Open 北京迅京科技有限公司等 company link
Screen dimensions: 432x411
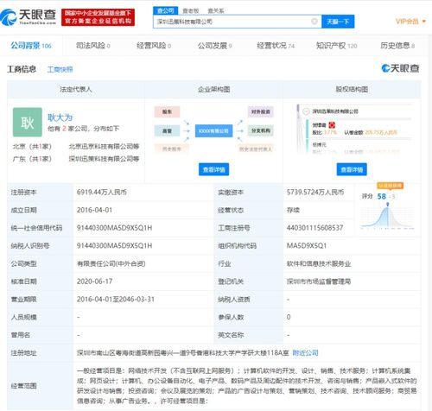(104, 146)
